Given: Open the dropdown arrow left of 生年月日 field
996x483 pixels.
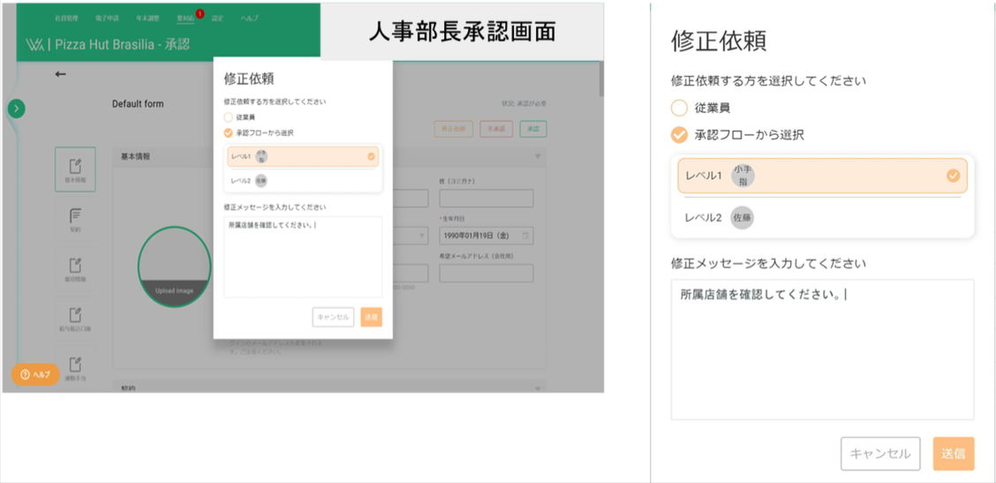Looking at the screenshot, I should point(422,236).
